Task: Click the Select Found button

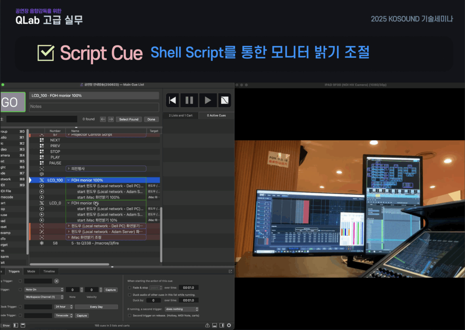Action: tap(129, 119)
